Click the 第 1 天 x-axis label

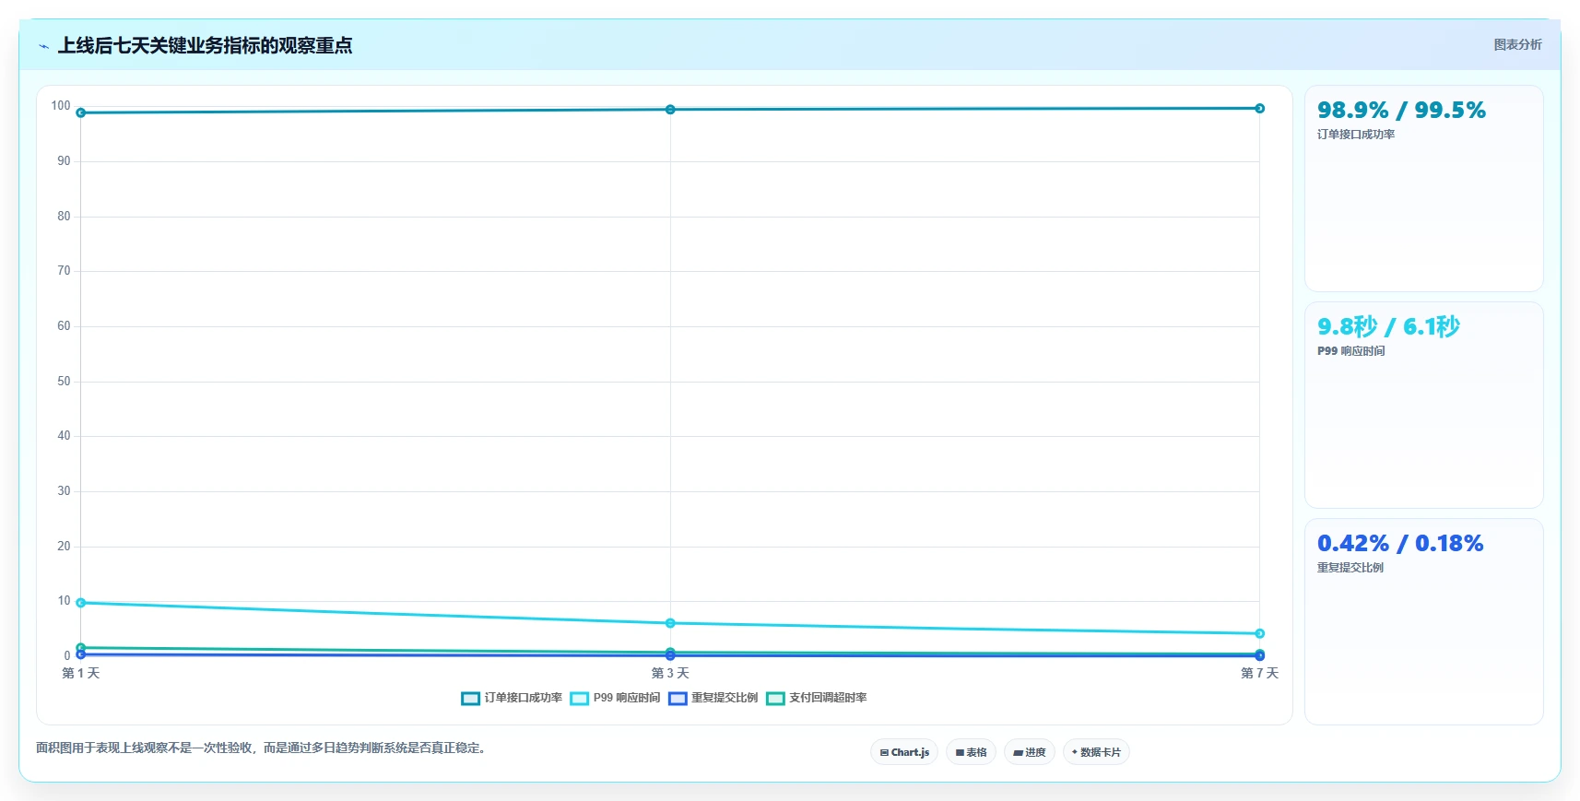tap(81, 674)
